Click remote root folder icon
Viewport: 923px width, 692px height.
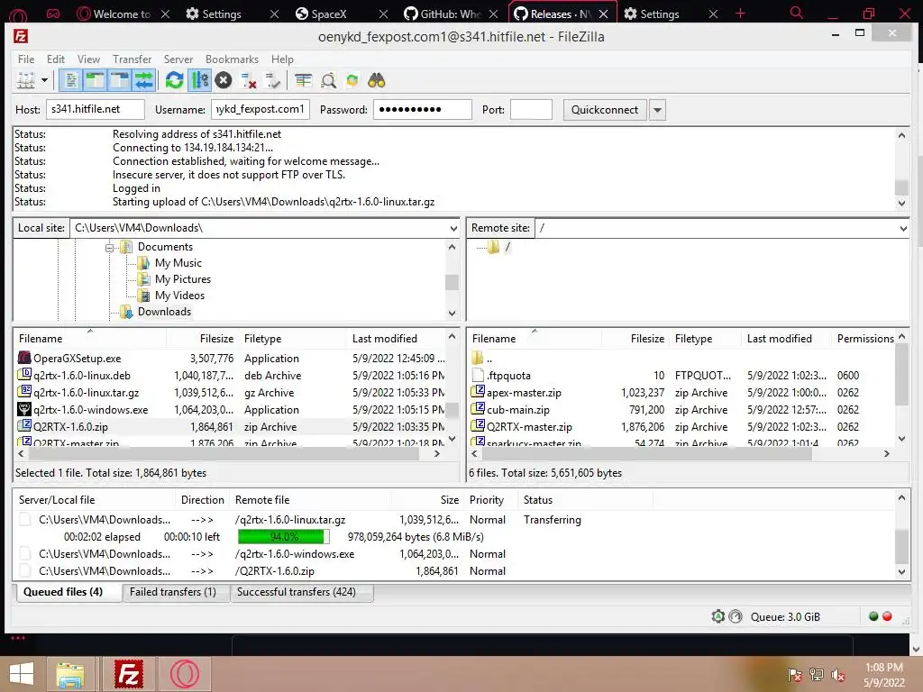(493, 247)
